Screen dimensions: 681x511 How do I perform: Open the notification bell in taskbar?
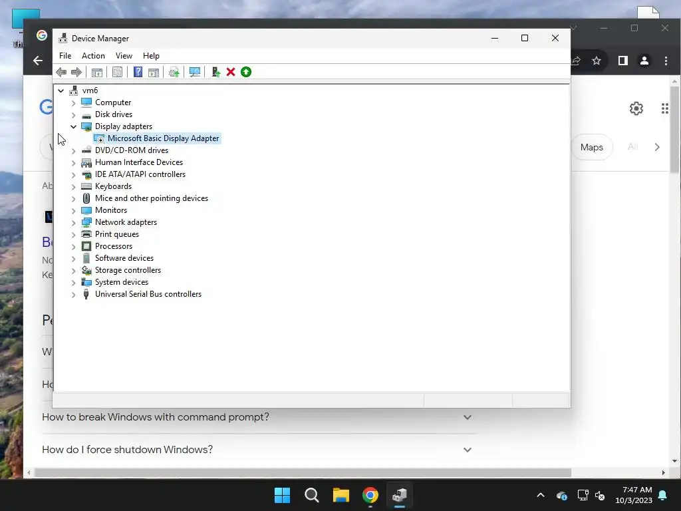(x=663, y=495)
